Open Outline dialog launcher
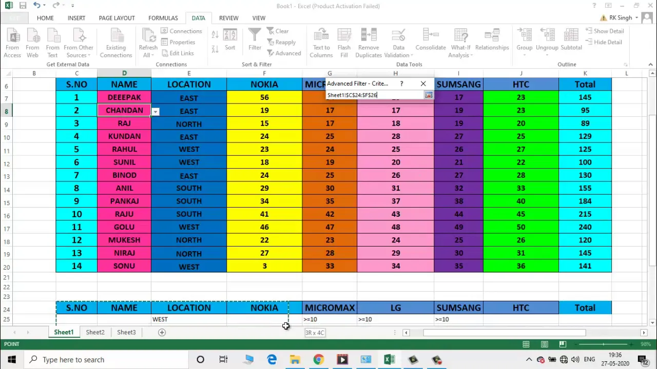 [626, 65]
